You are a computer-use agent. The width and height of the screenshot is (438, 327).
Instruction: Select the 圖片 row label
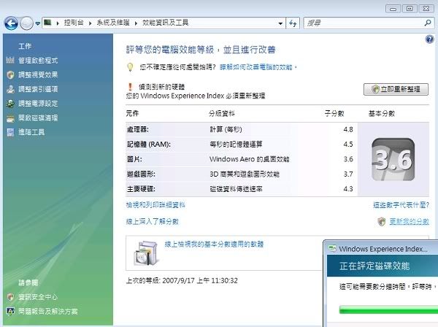134,159
